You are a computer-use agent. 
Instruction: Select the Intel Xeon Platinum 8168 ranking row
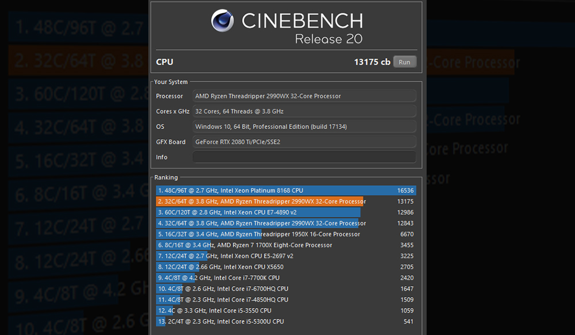point(286,190)
